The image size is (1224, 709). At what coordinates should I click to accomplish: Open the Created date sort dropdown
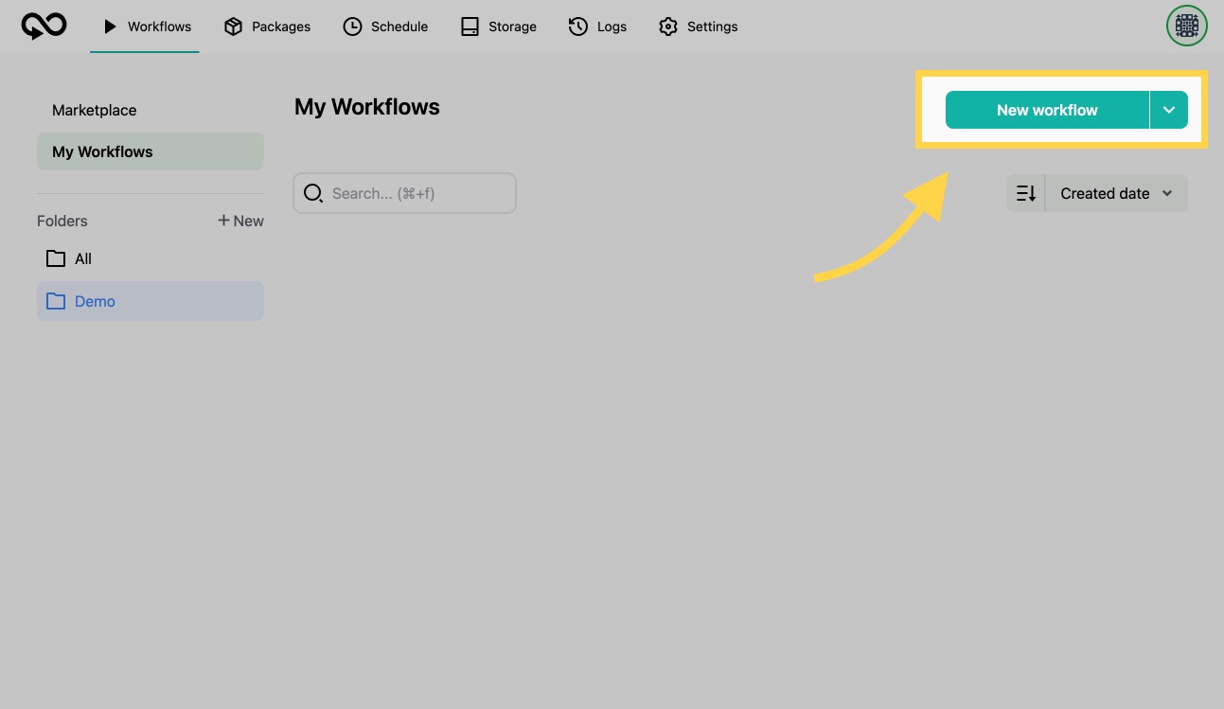1116,193
